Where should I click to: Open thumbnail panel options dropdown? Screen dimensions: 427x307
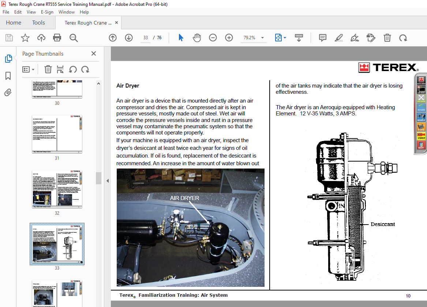tap(28, 70)
